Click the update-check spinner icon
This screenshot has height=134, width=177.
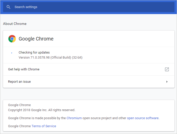[x=12, y=53]
